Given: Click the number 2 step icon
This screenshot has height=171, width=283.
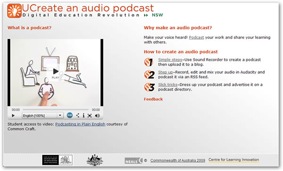Looking at the screenshot, I should [x=150, y=75].
